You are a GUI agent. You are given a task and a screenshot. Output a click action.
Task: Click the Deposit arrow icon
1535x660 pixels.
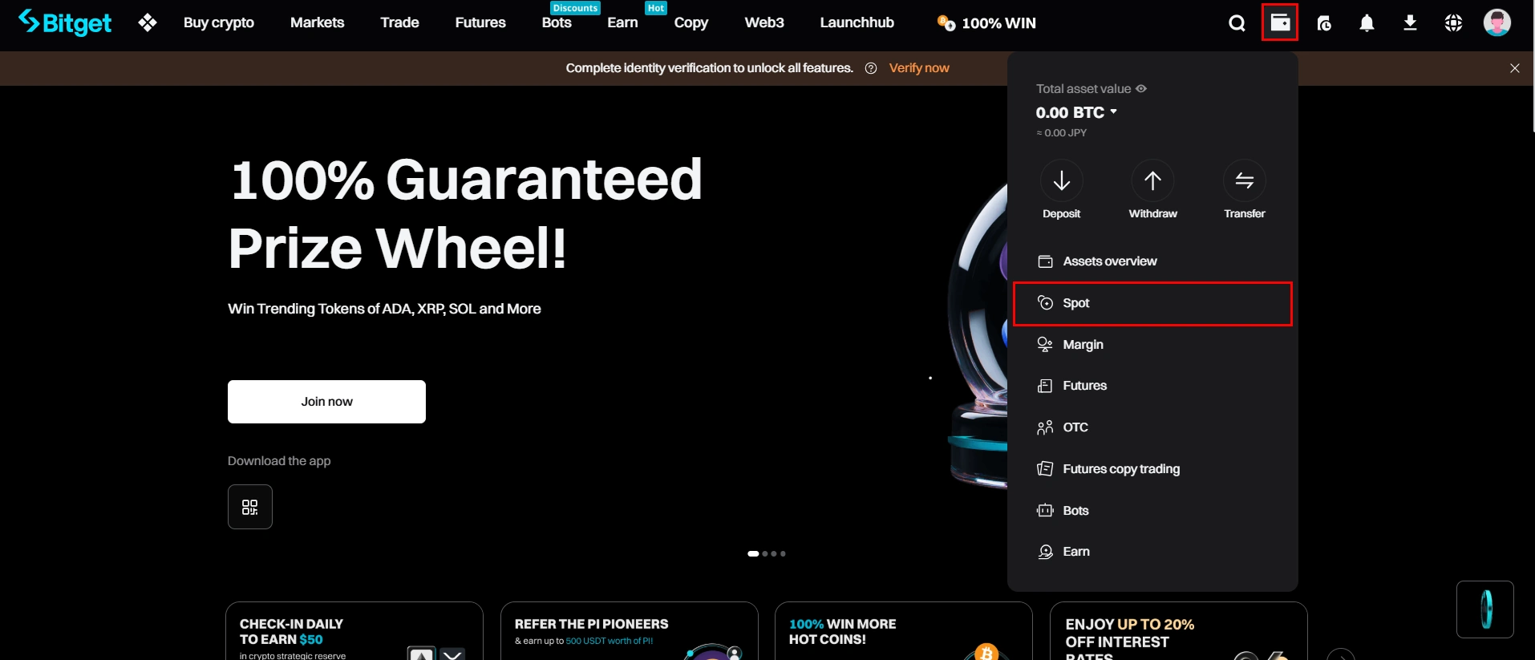(x=1061, y=181)
